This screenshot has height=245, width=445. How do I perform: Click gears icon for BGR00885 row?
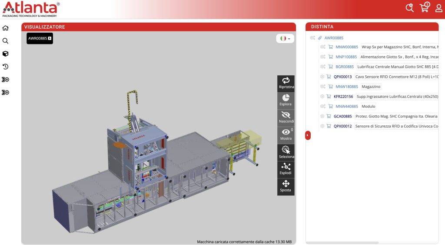tap(323, 67)
